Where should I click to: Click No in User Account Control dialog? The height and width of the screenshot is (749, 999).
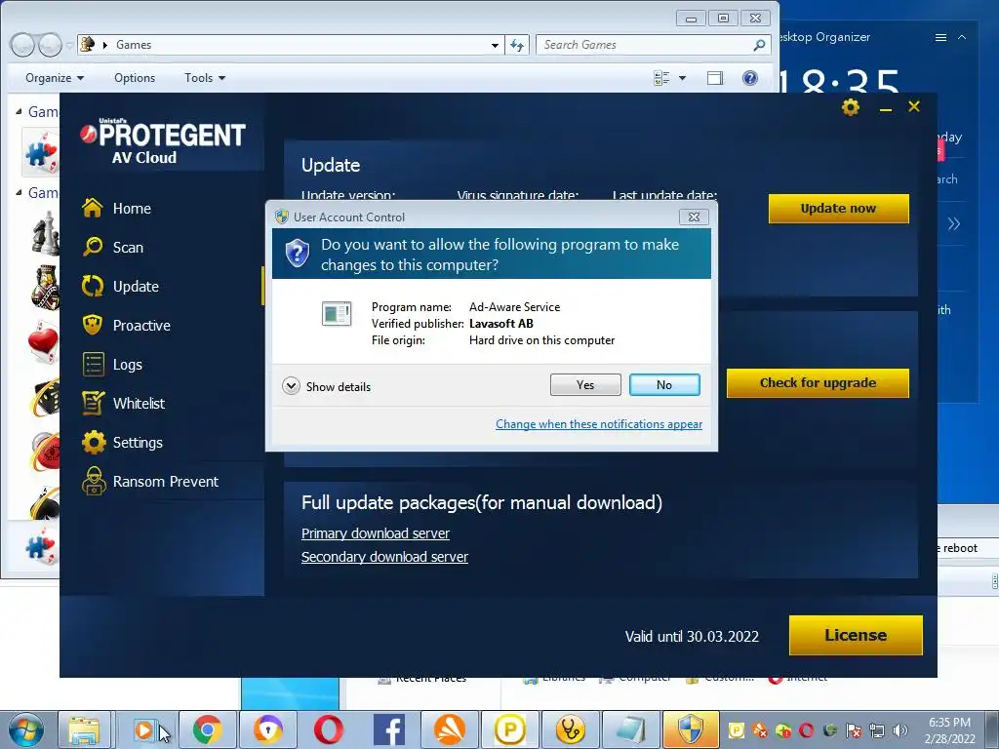(x=664, y=384)
